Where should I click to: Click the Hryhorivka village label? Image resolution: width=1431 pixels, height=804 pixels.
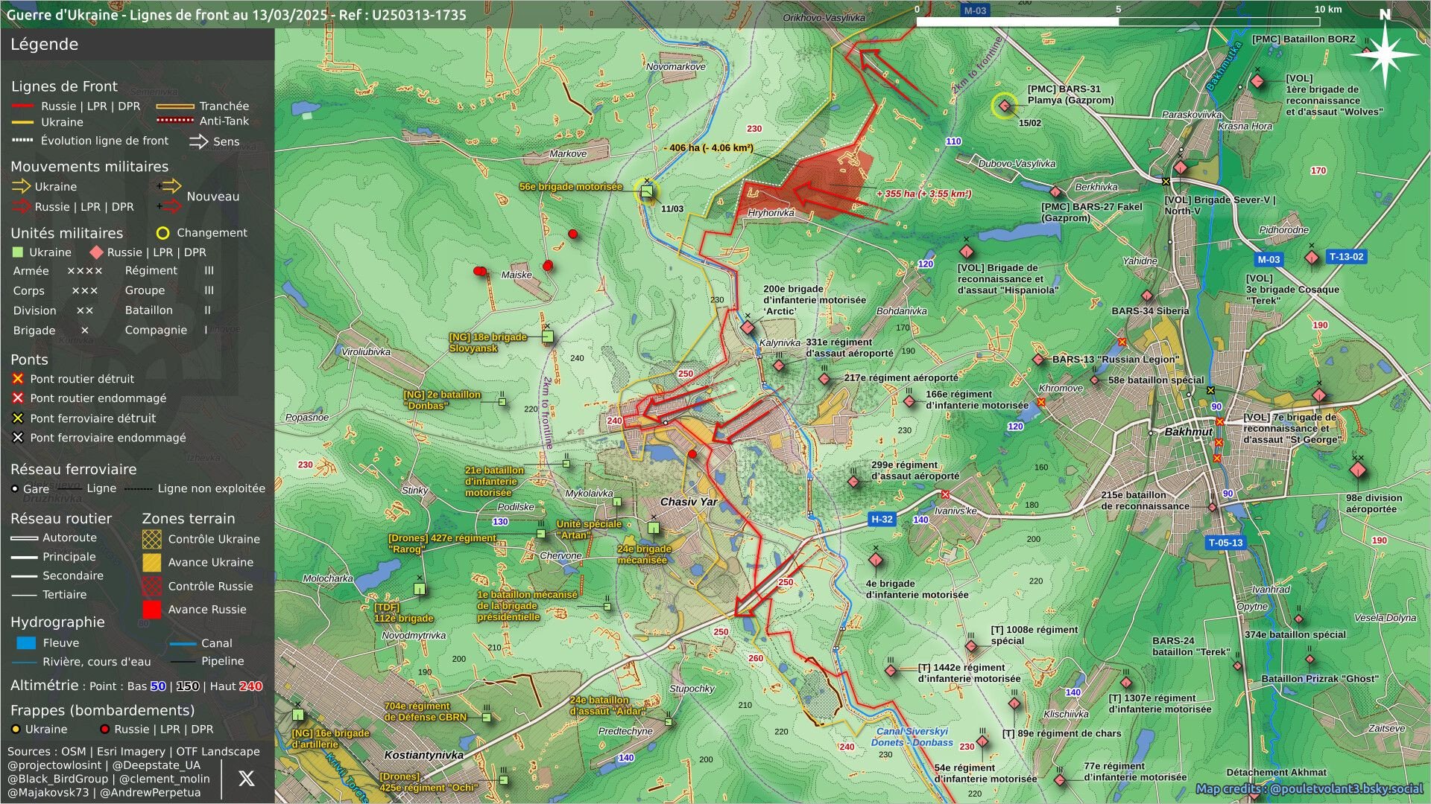pyautogui.click(x=771, y=213)
